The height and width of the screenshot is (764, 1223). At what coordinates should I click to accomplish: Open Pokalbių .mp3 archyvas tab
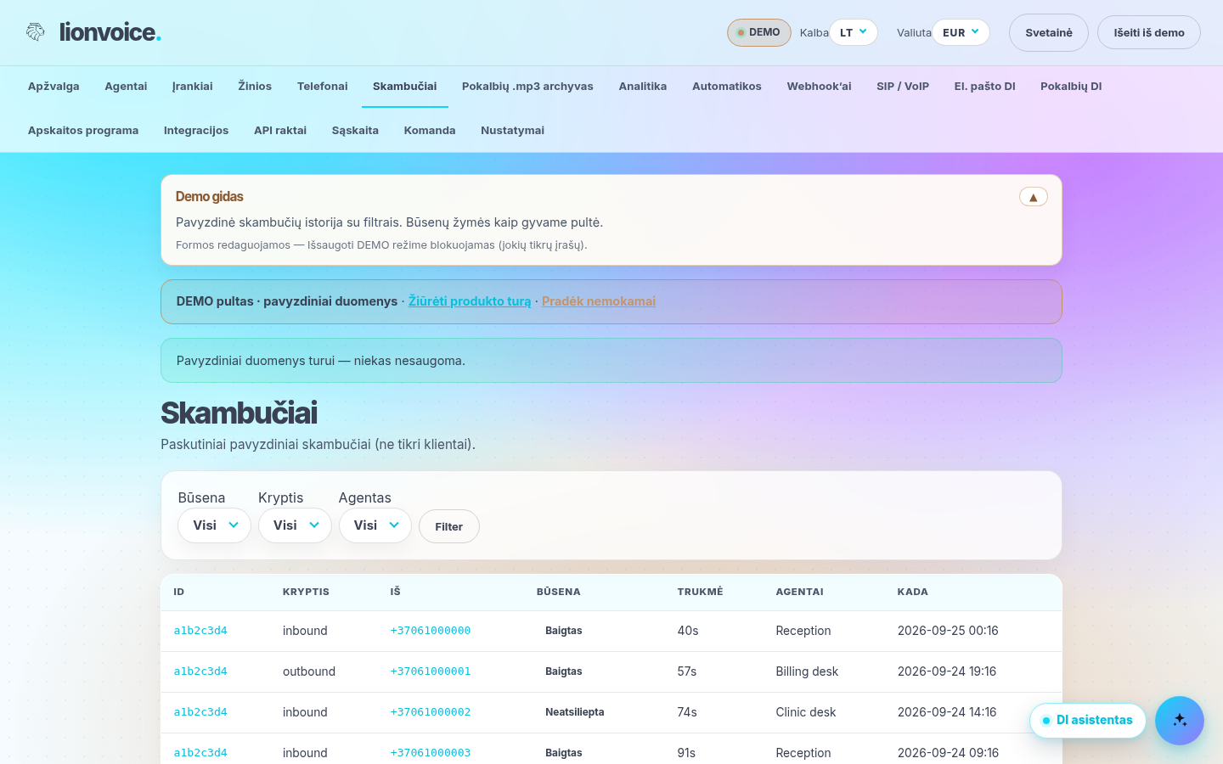tap(527, 87)
